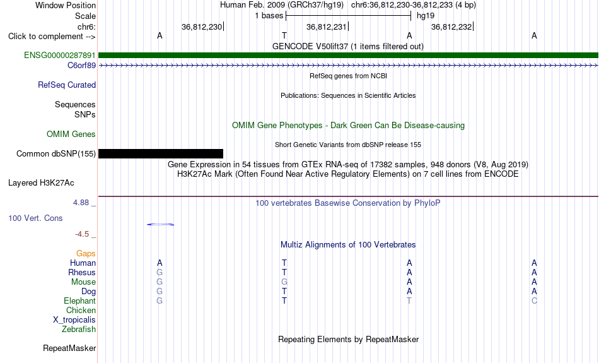Click Mouse G in second column
The width and height of the screenshot is (599, 363).
pyautogui.click(x=284, y=282)
